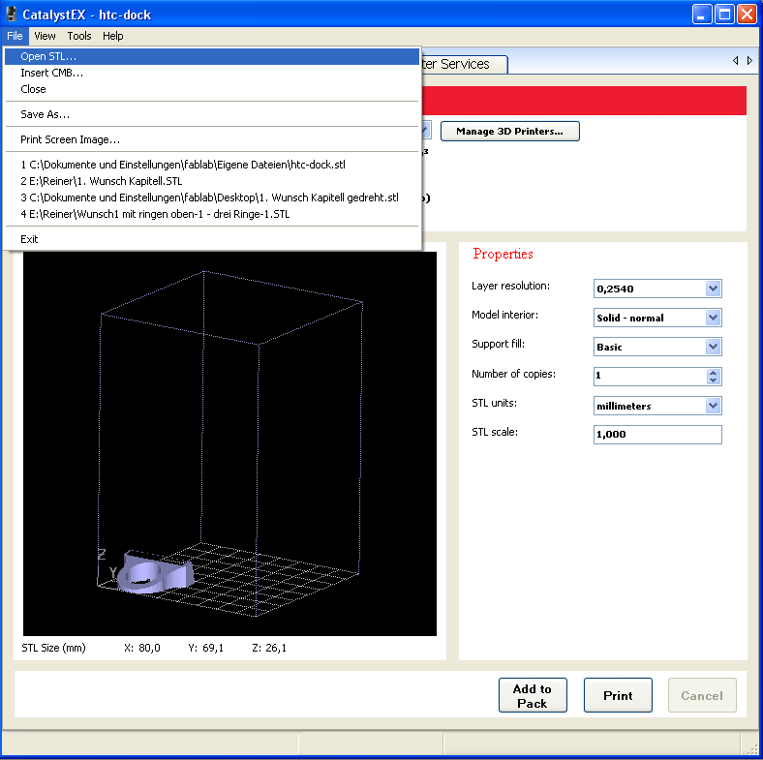The width and height of the screenshot is (763, 760).
Task: Expand the Layer resolution dropdown
Action: click(x=714, y=289)
